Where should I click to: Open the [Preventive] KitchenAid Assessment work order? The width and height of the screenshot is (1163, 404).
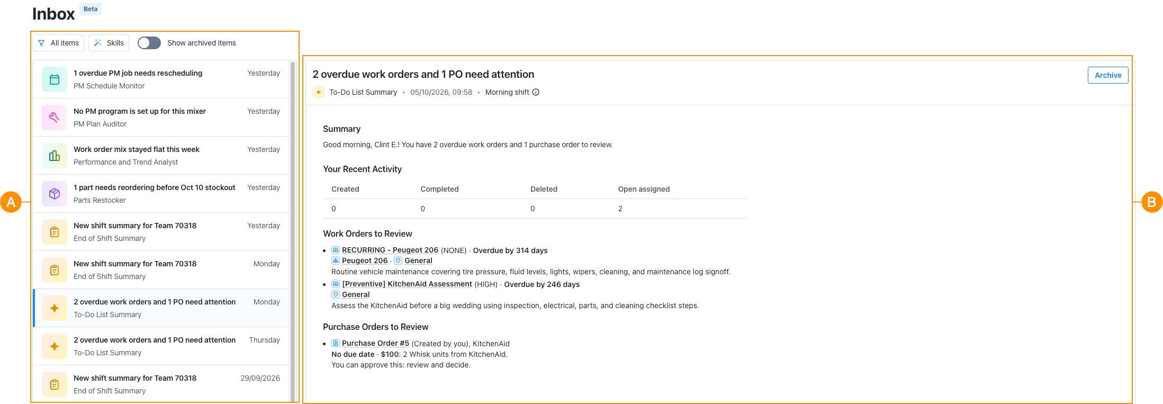pyautogui.click(x=407, y=284)
